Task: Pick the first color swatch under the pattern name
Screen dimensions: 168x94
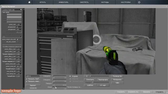Action: coord(14,15)
